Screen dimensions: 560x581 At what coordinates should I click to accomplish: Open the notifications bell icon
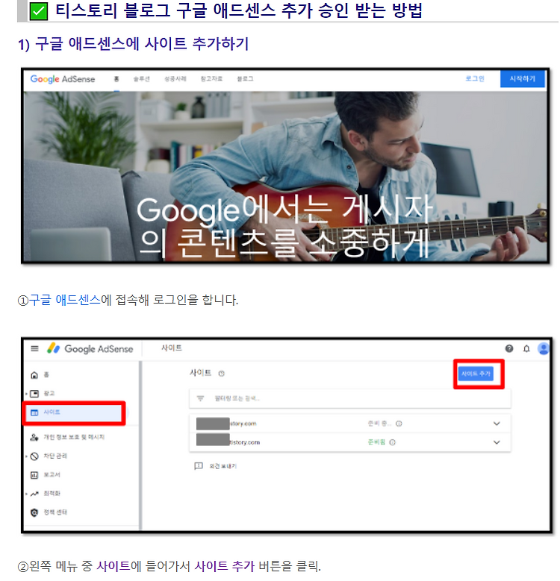(526, 348)
